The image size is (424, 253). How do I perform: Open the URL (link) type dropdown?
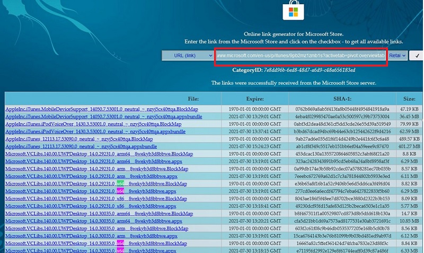click(x=187, y=55)
